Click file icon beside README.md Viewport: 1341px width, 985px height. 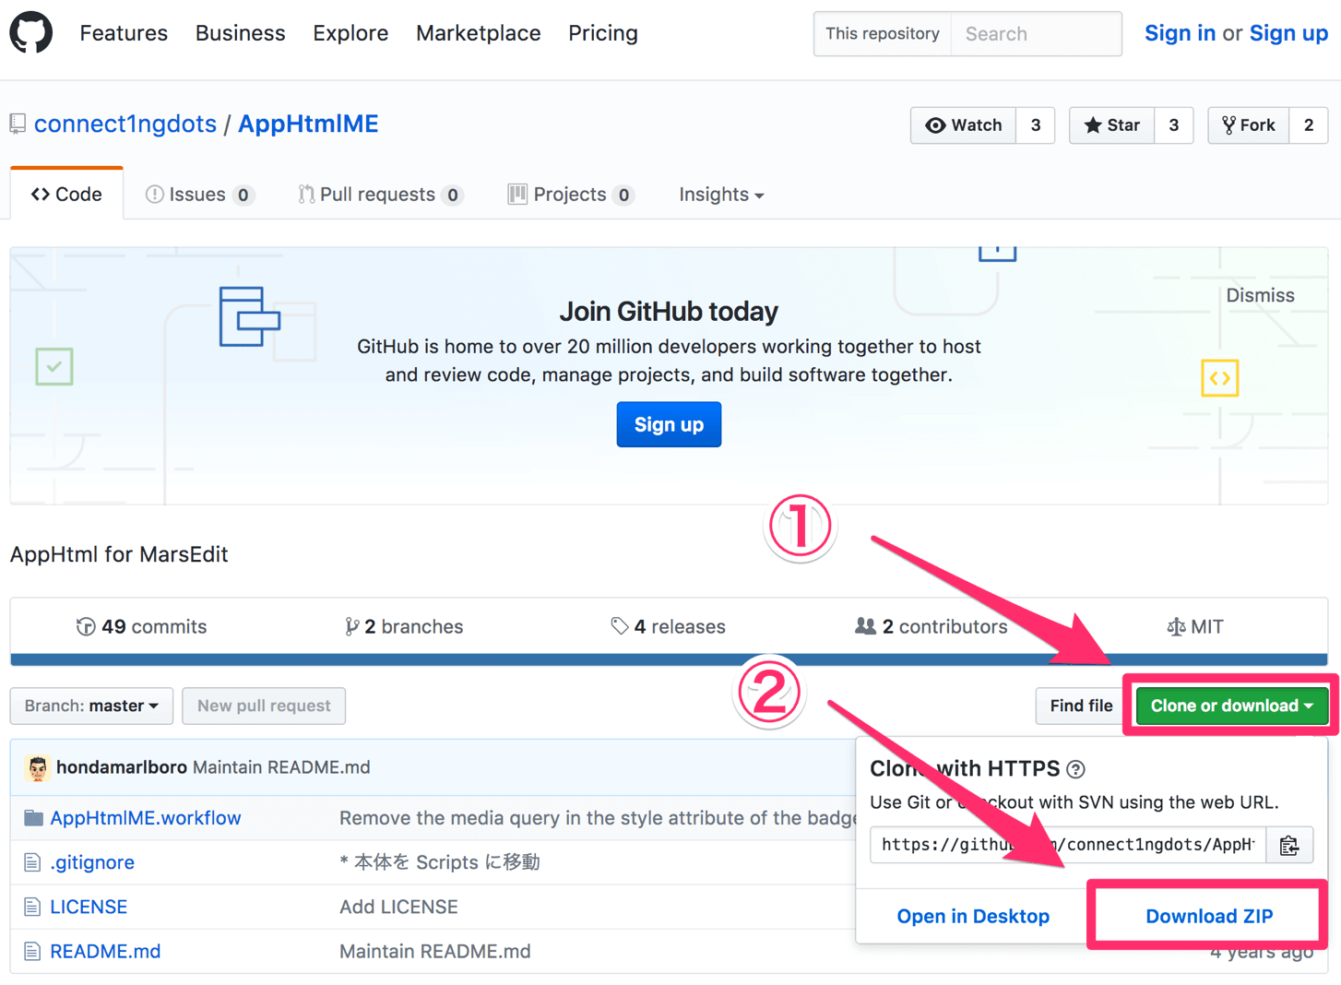point(32,951)
